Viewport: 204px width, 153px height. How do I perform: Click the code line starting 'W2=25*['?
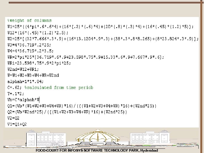pos(103,39)
